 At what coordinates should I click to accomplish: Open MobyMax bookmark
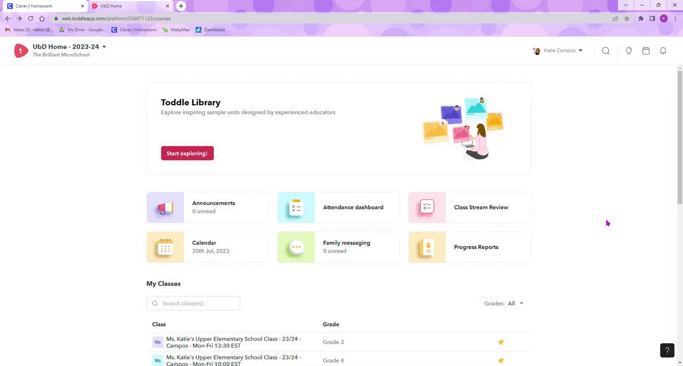pyautogui.click(x=176, y=30)
